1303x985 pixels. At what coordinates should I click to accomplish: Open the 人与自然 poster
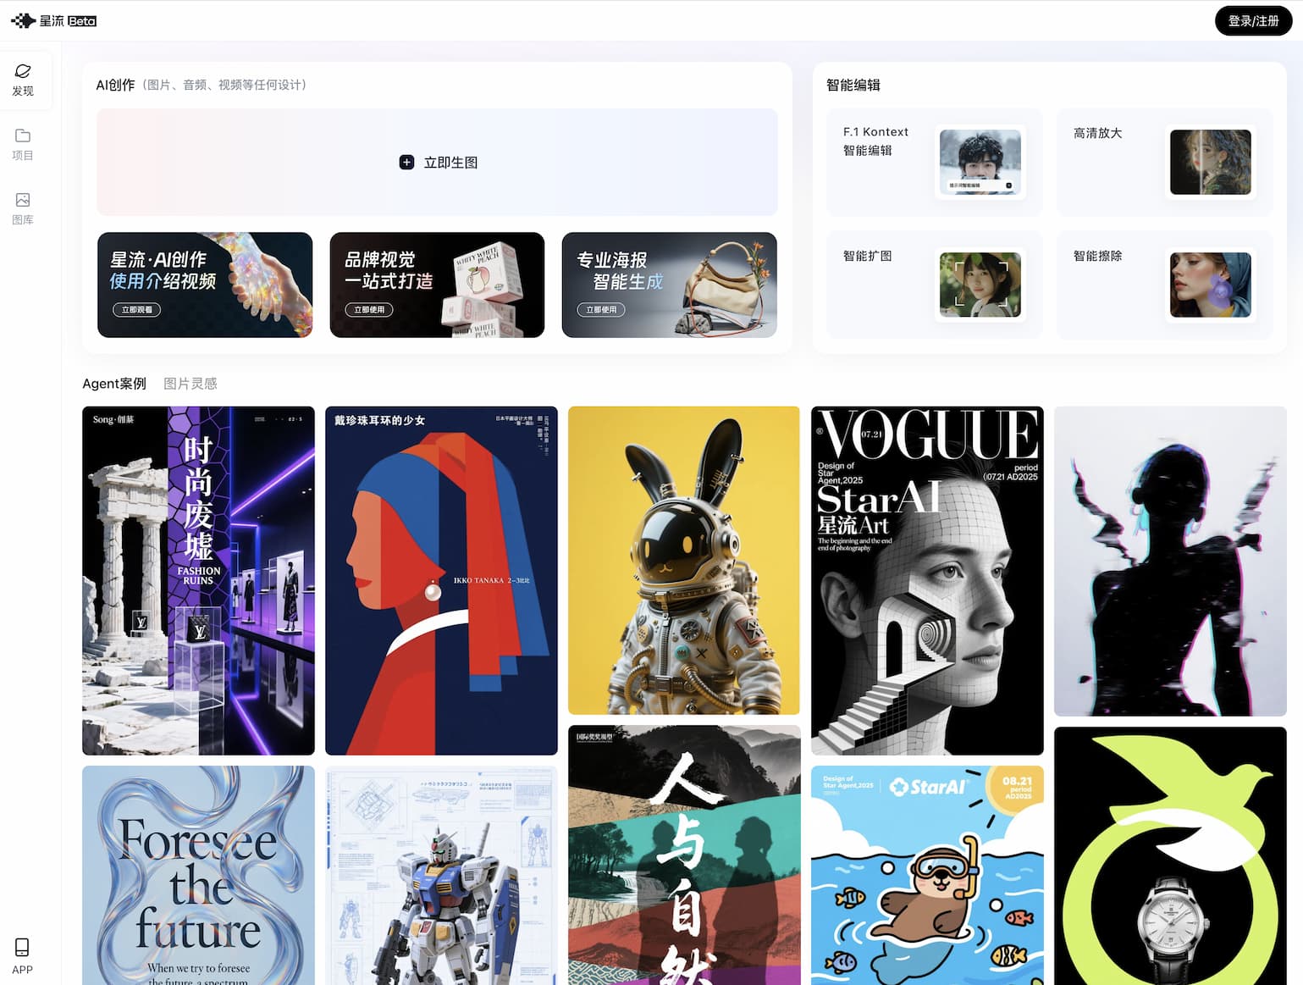coord(684,855)
